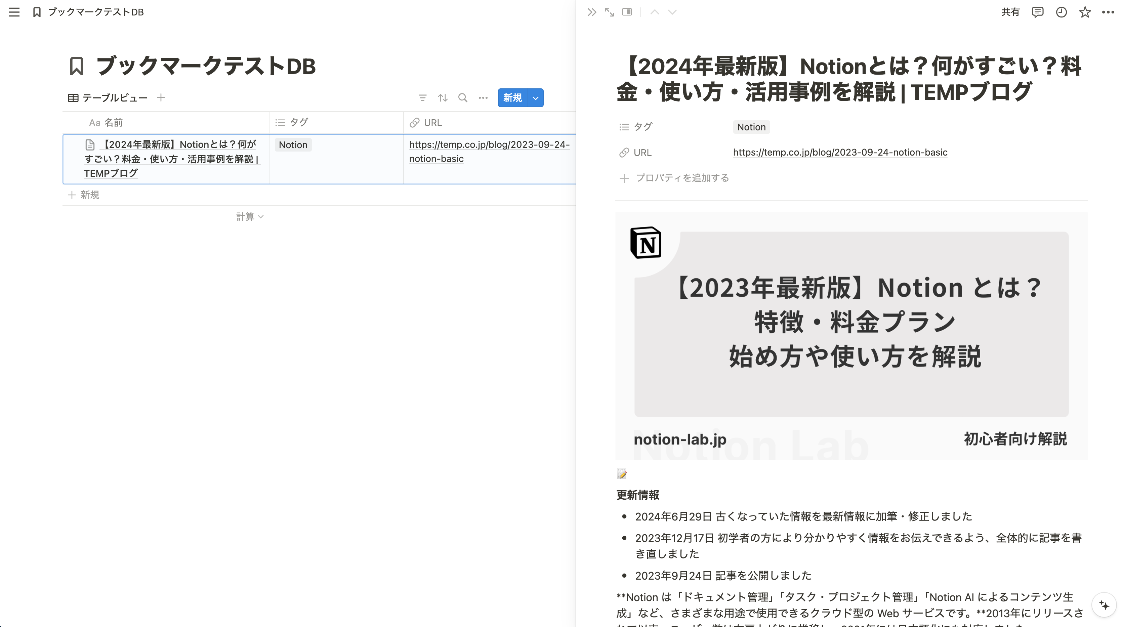This screenshot has height=627, width=1123.
Task: Open the hamburger sidebar menu
Action: click(14, 12)
